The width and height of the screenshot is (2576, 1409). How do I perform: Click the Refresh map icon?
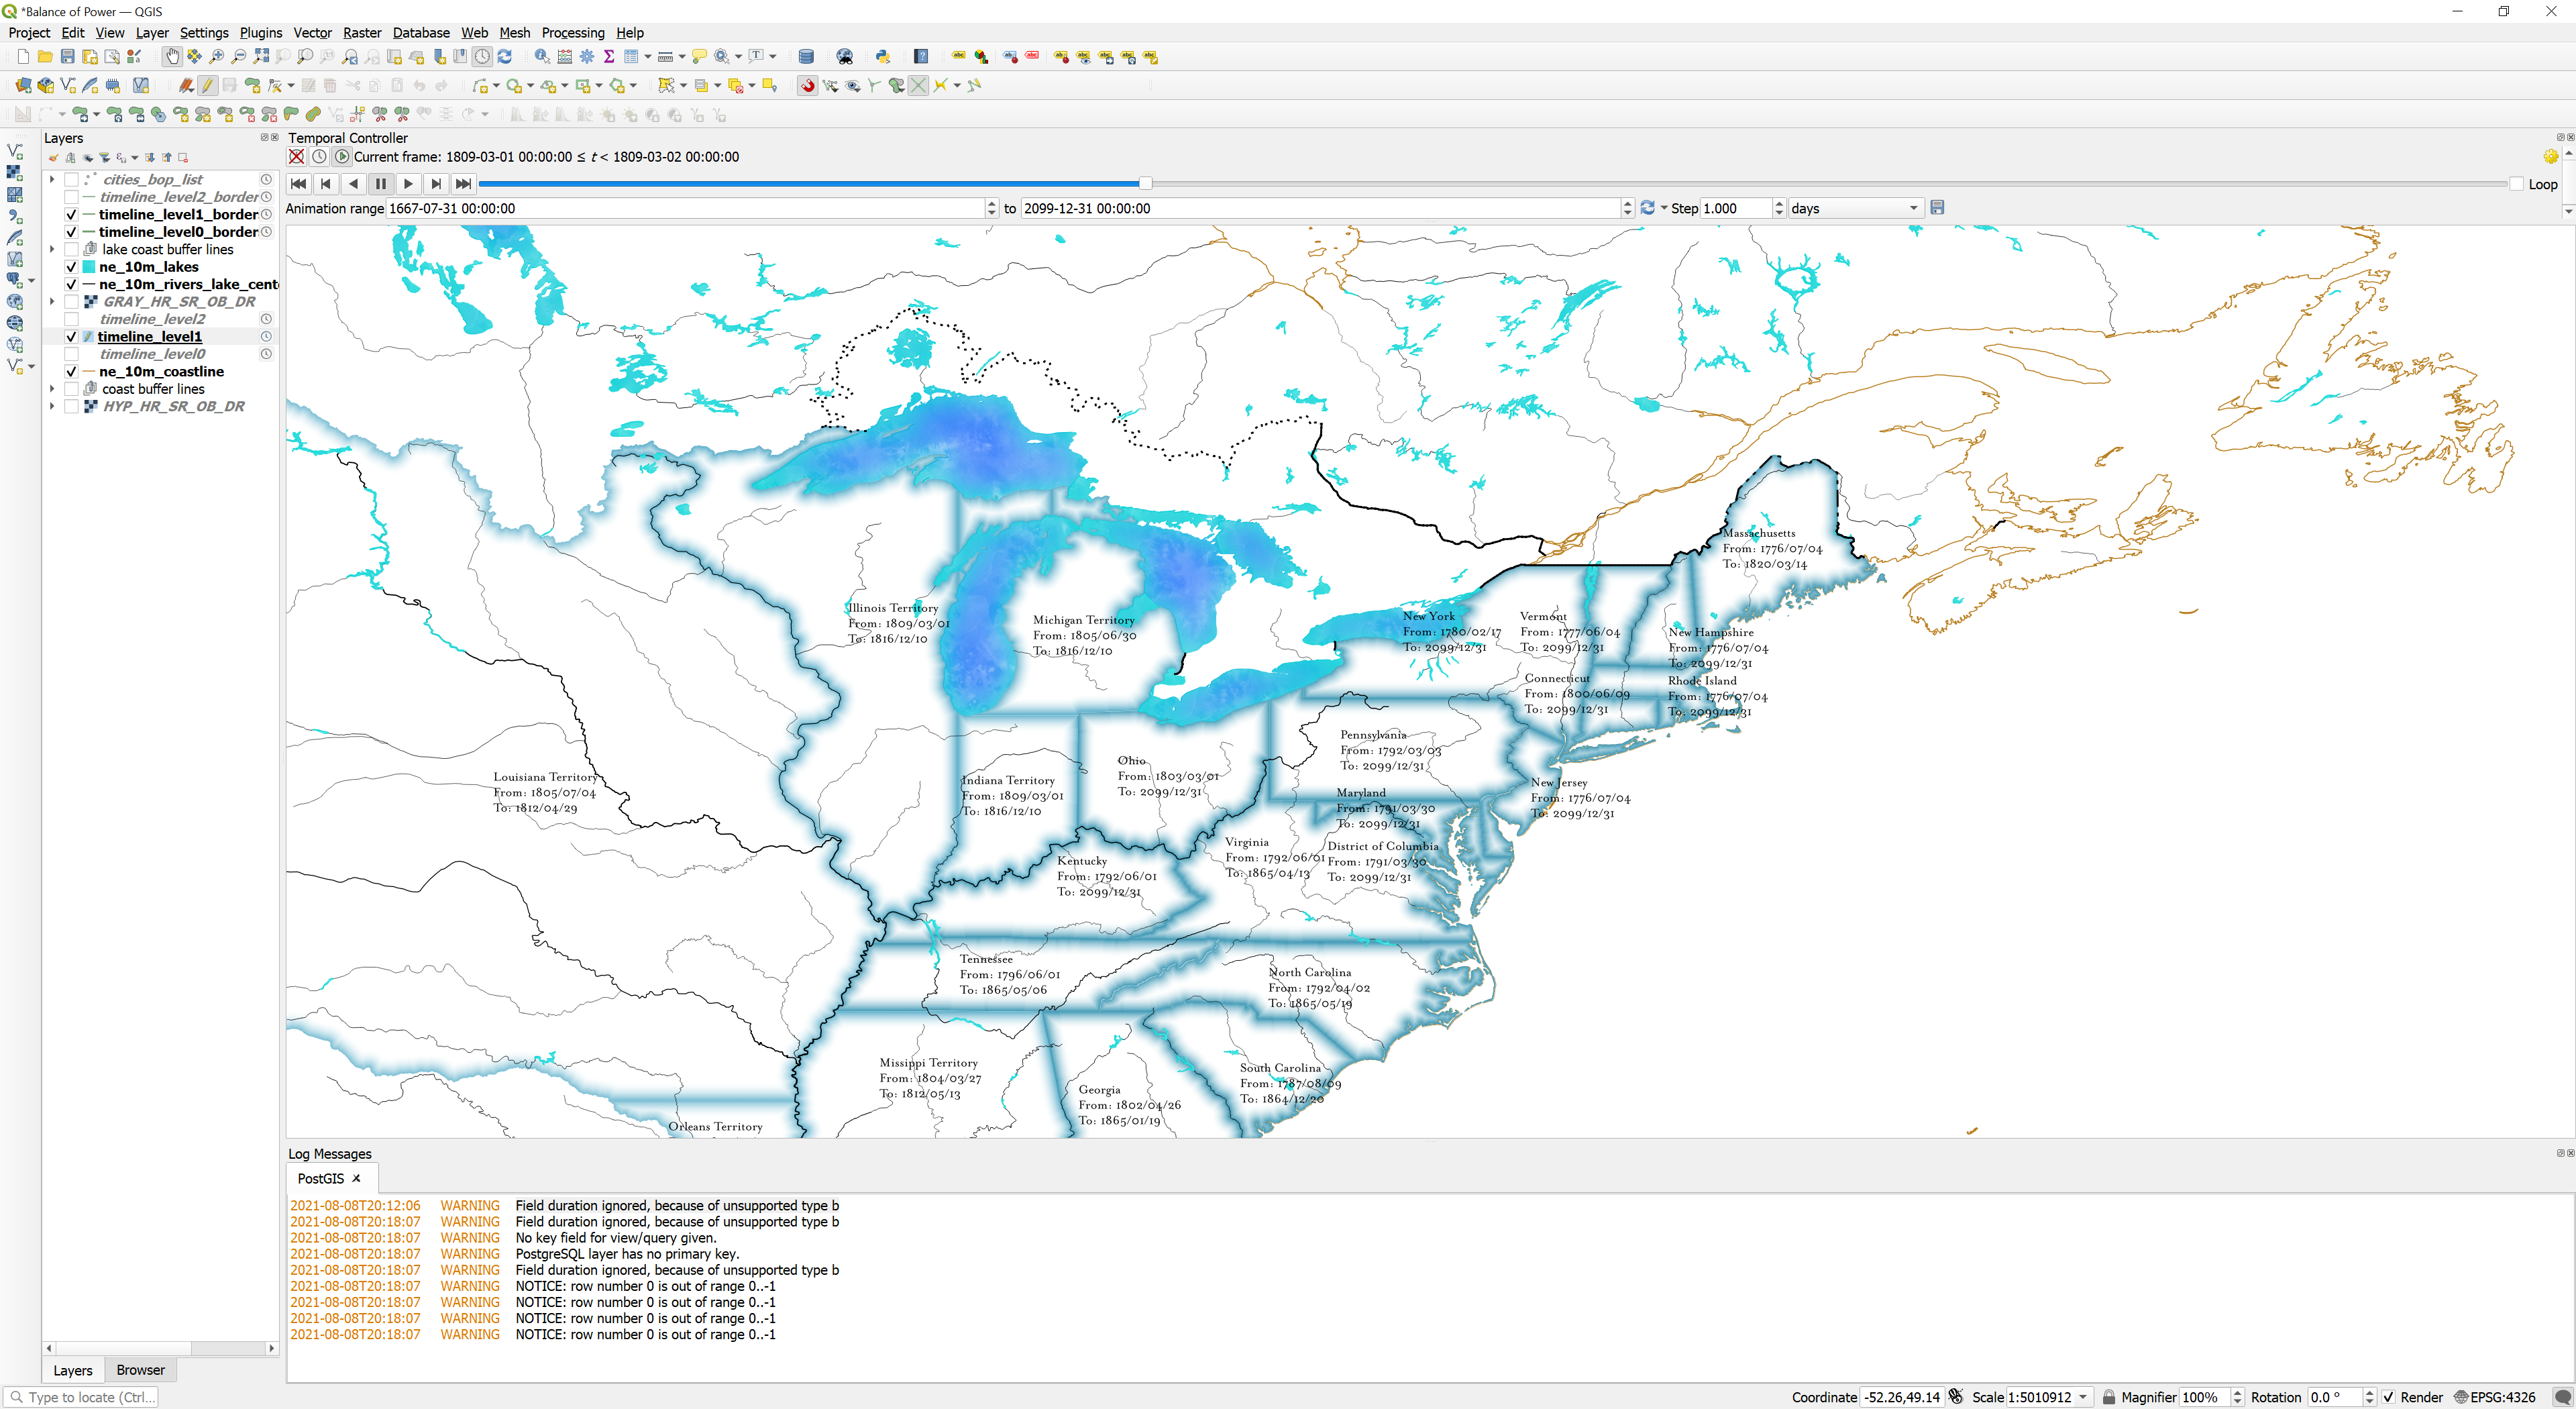(x=505, y=57)
